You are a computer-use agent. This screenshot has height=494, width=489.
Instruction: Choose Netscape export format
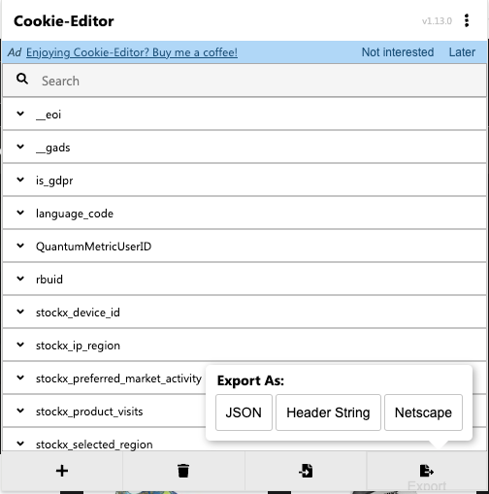coord(423,412)
